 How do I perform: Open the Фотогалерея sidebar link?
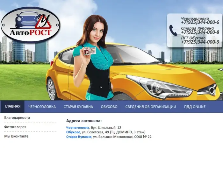coord(15,127)
